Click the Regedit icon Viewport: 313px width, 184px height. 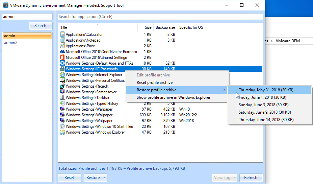pos(62,86)
